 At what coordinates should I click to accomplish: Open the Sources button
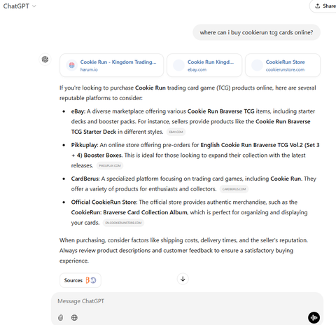(x=80, y=280)
